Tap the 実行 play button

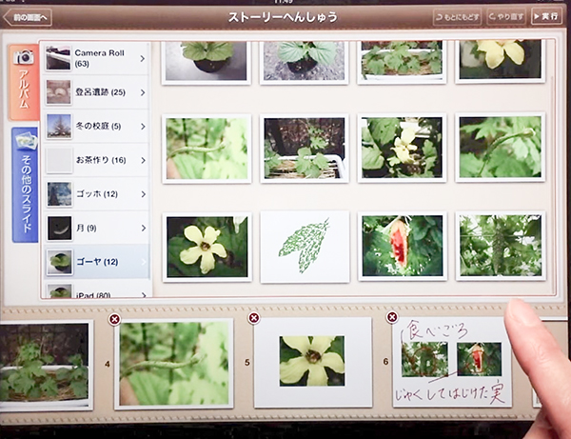point(546,17)
